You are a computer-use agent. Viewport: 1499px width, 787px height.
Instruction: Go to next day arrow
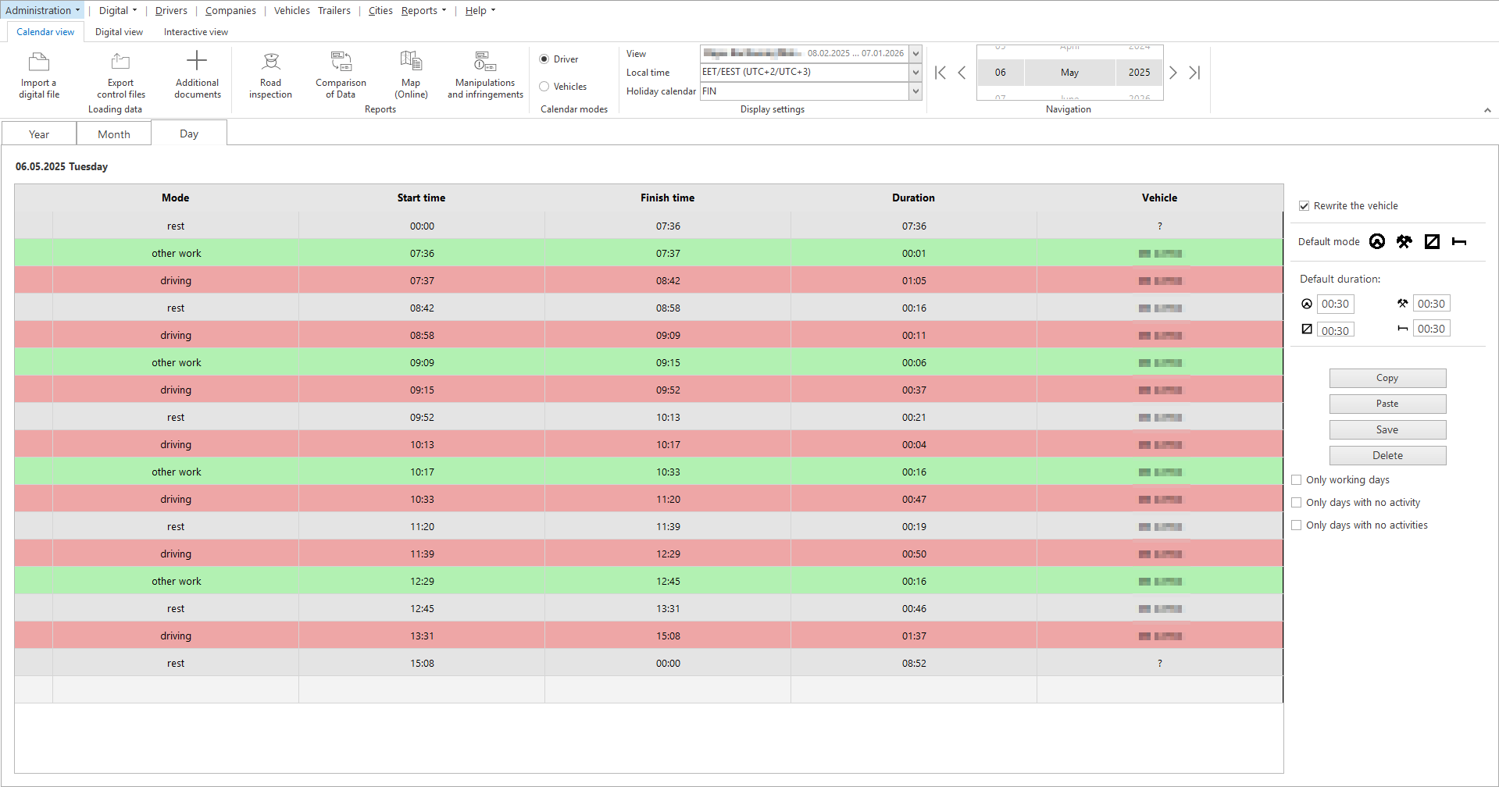[1173, 73]
